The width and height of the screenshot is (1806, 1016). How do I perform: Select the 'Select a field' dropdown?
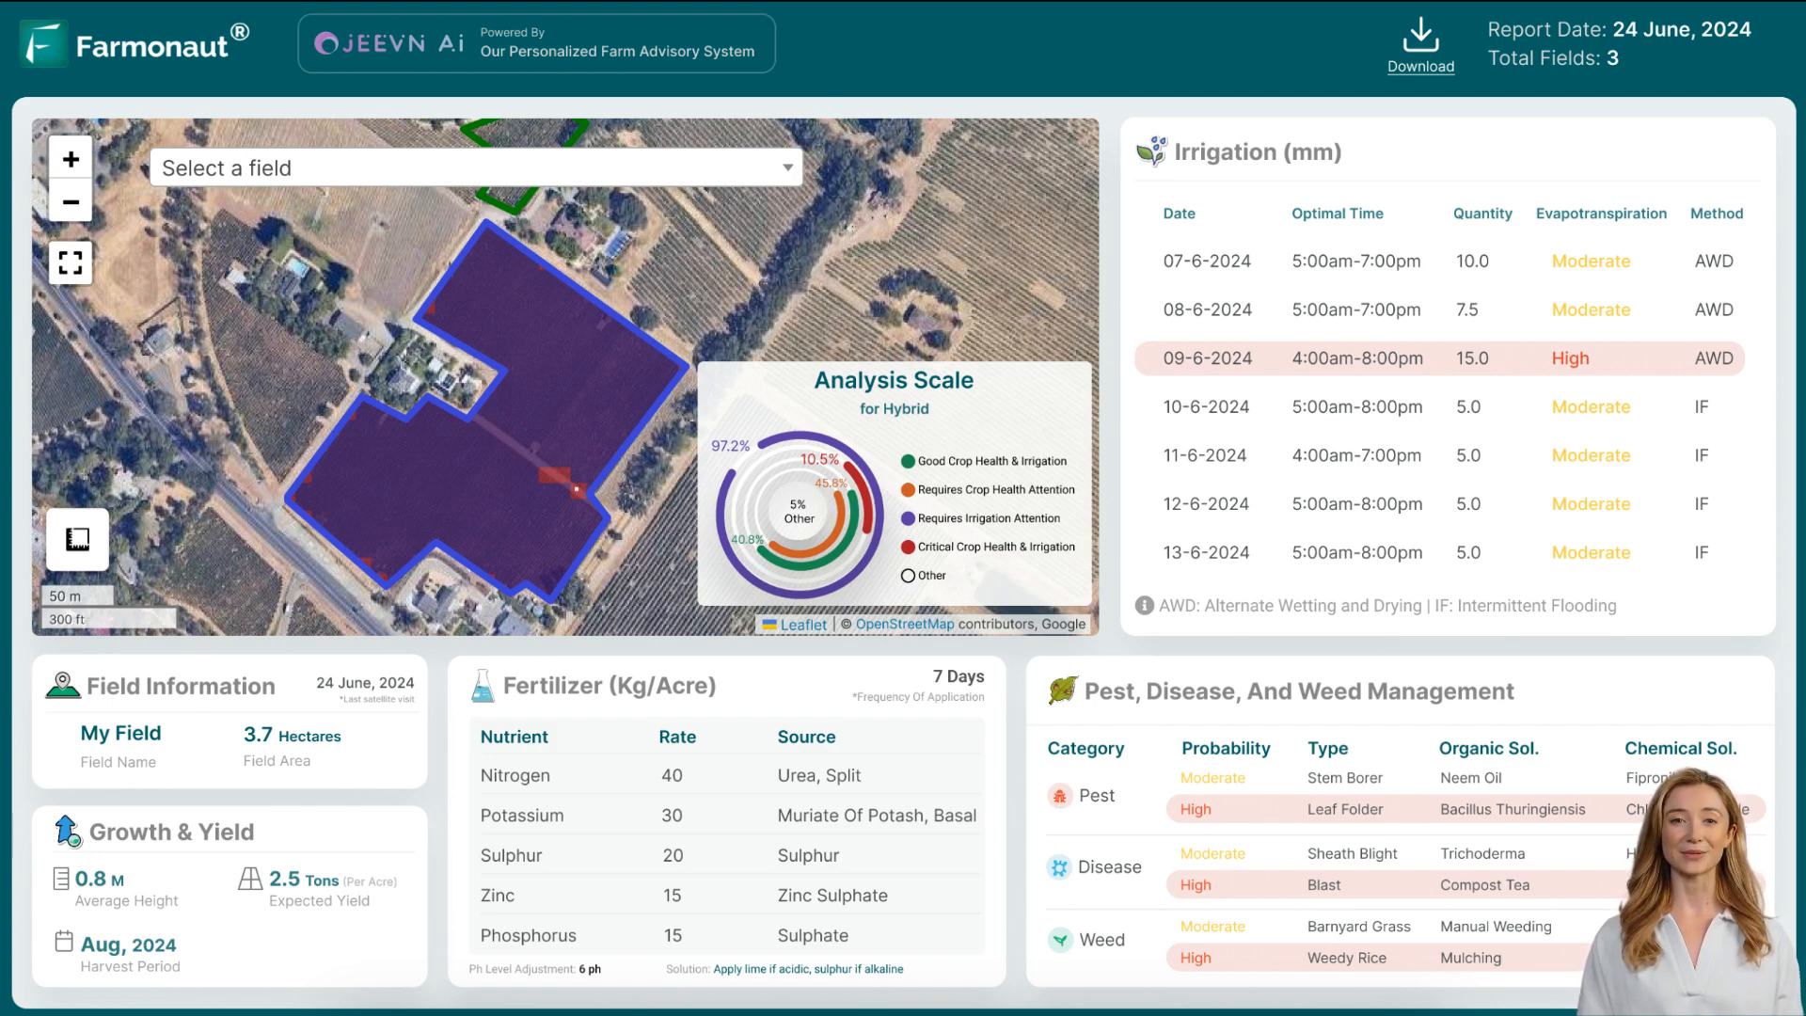(475, 167)
